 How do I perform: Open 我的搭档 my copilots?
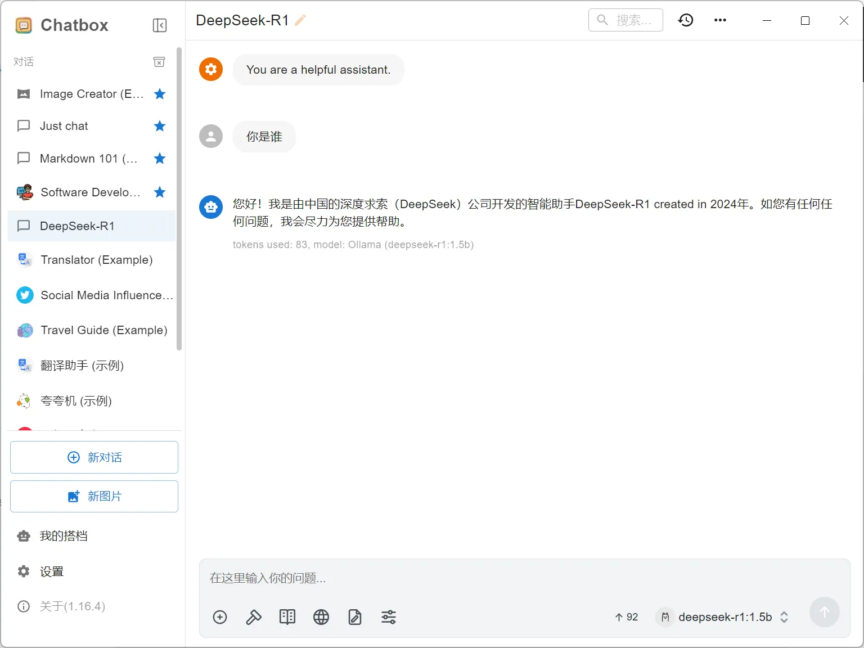[x=92, y=536]
